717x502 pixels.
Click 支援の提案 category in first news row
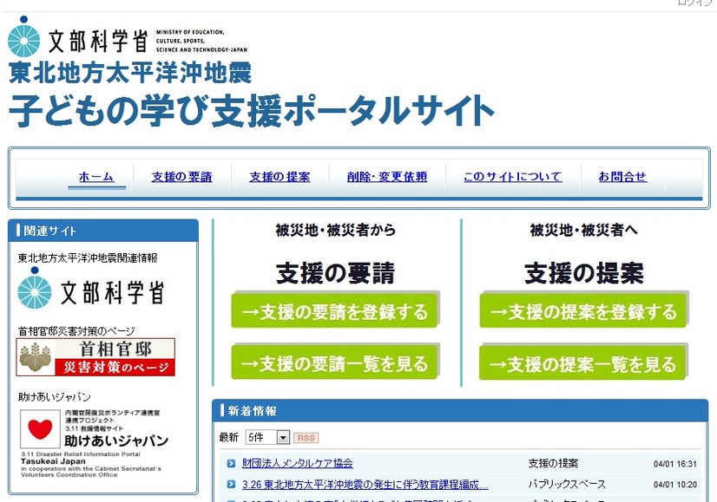553,463
